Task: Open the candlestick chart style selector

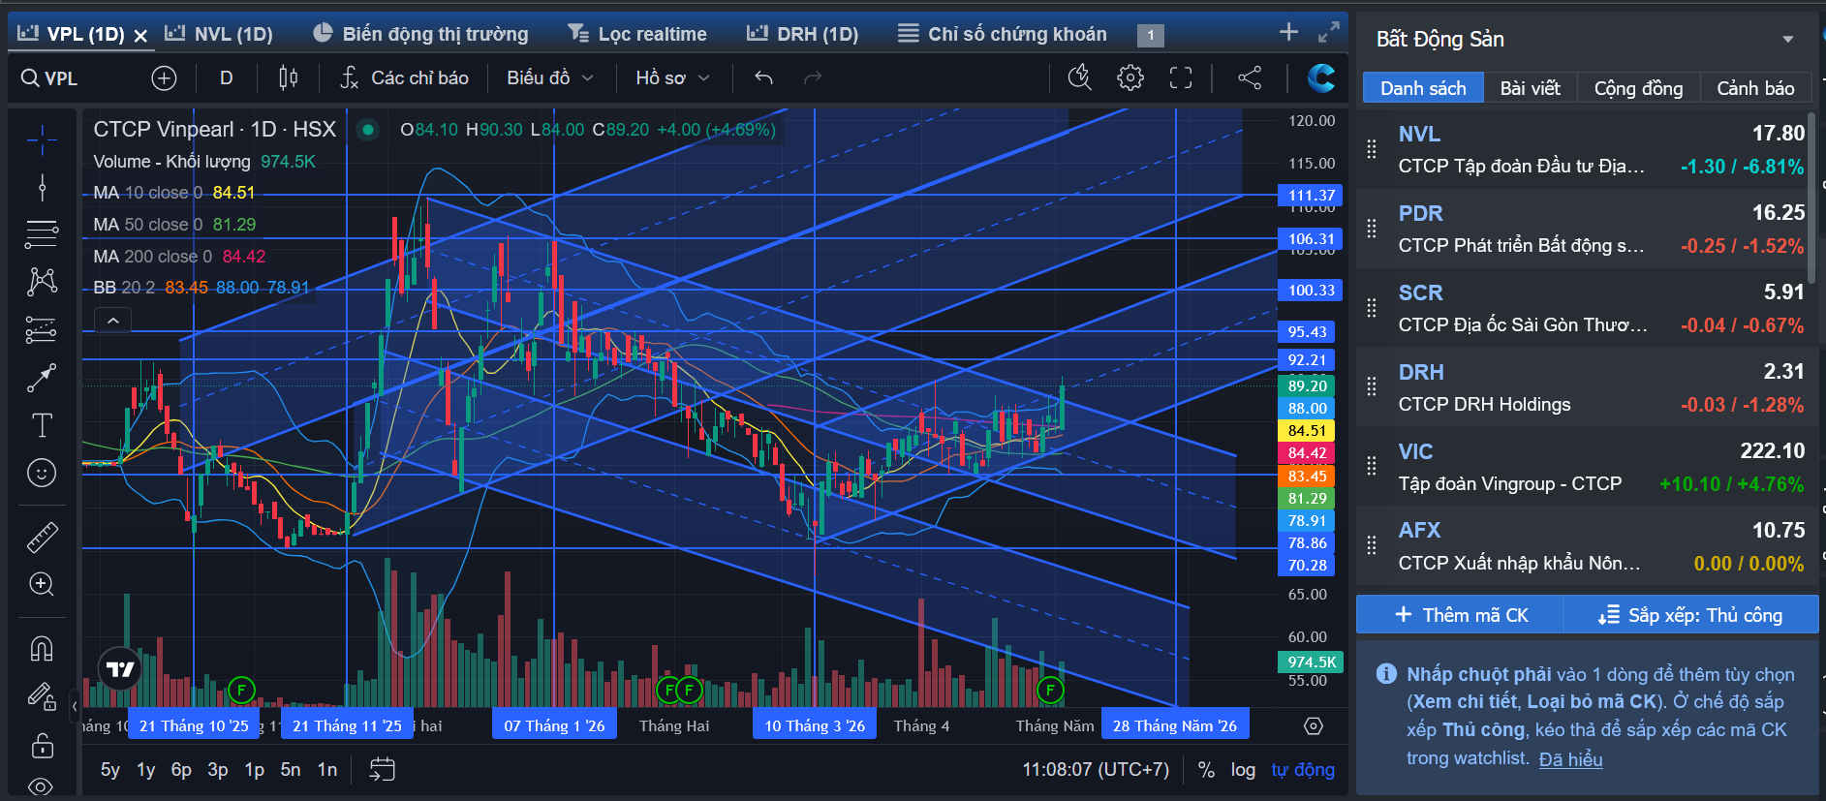Action: pyautogui.click(x=289, y=77)
